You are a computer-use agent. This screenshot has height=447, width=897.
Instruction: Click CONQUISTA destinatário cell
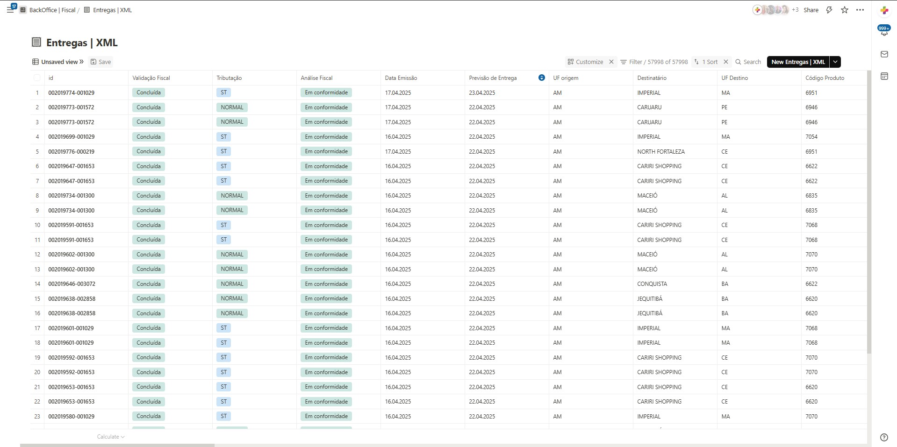pyautogui.click(x=675, y=284)
